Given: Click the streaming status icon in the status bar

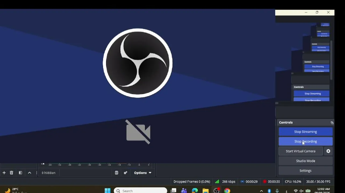Looking at the screenshot, I should (242, 181).
